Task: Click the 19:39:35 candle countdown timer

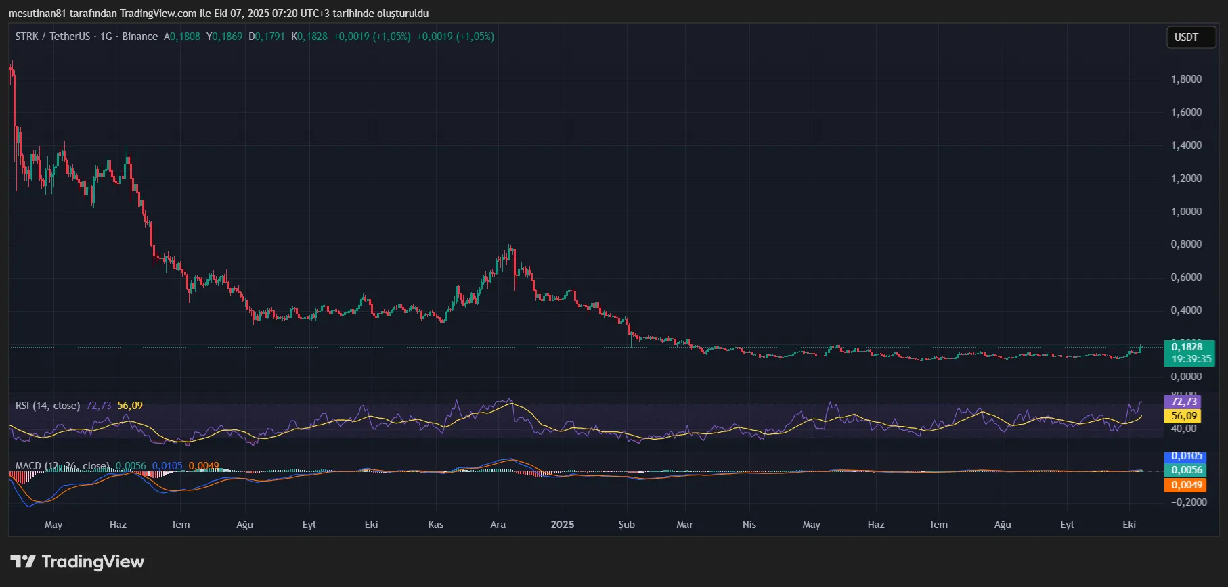Action: pos(1191,359)
